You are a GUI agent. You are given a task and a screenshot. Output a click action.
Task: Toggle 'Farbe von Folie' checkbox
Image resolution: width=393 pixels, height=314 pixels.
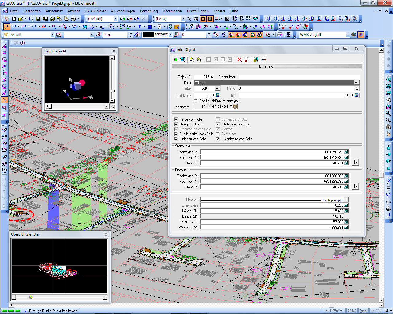(176, 119)
